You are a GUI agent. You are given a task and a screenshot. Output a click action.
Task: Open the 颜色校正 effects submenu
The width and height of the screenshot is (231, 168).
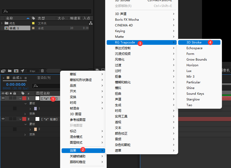click(142, 134)
